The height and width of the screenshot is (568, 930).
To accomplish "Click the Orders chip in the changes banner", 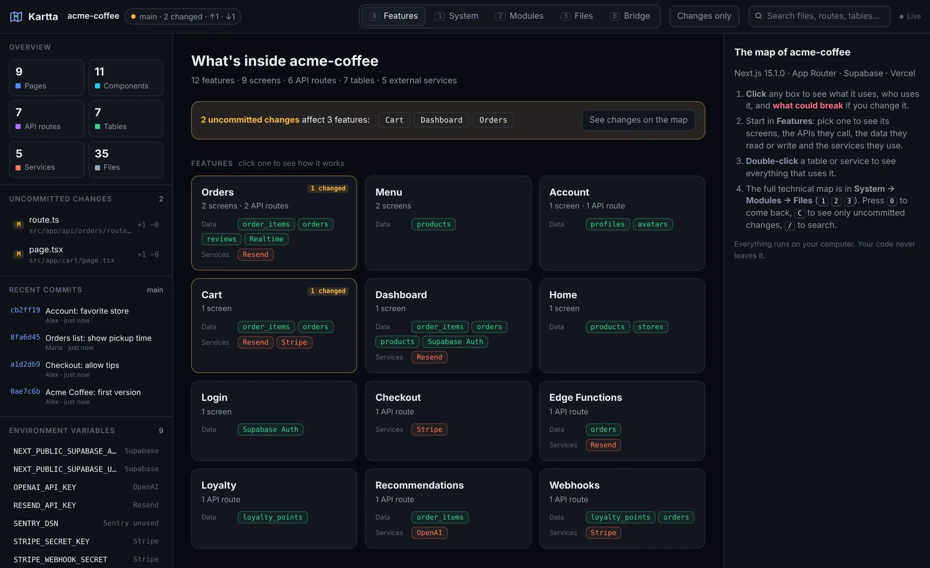I will (493, 120).
